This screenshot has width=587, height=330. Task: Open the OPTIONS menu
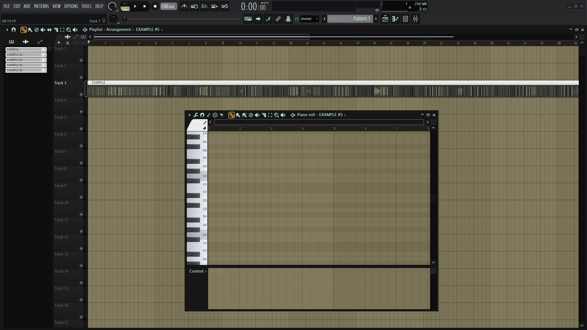(x=71, y=6)
